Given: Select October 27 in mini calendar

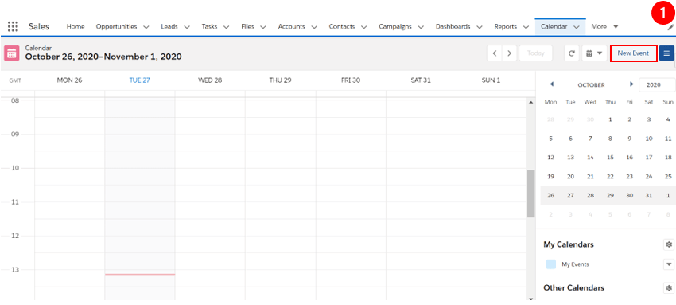Looking at the screenshot, I should pyautogui.click(x=570, y=195).
